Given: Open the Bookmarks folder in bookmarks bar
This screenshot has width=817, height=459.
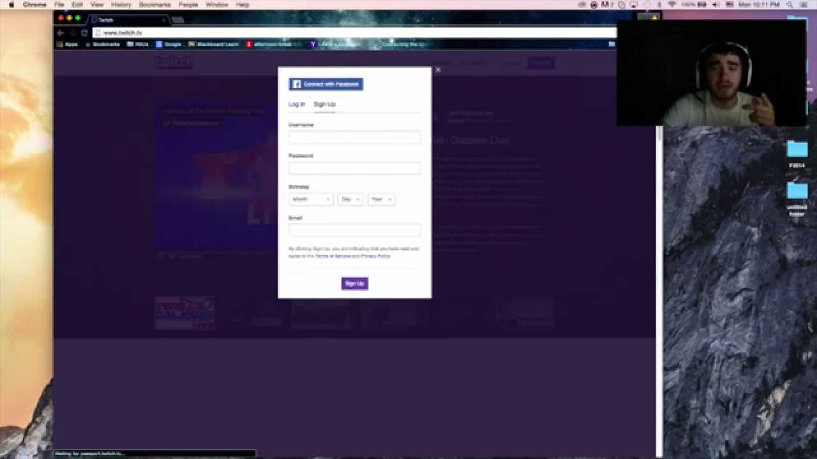Looking at the screenshot, I should (102, 45).
